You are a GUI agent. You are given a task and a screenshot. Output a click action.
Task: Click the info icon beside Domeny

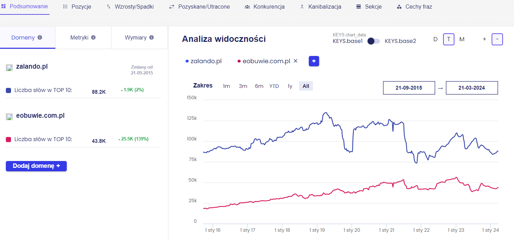40,37
